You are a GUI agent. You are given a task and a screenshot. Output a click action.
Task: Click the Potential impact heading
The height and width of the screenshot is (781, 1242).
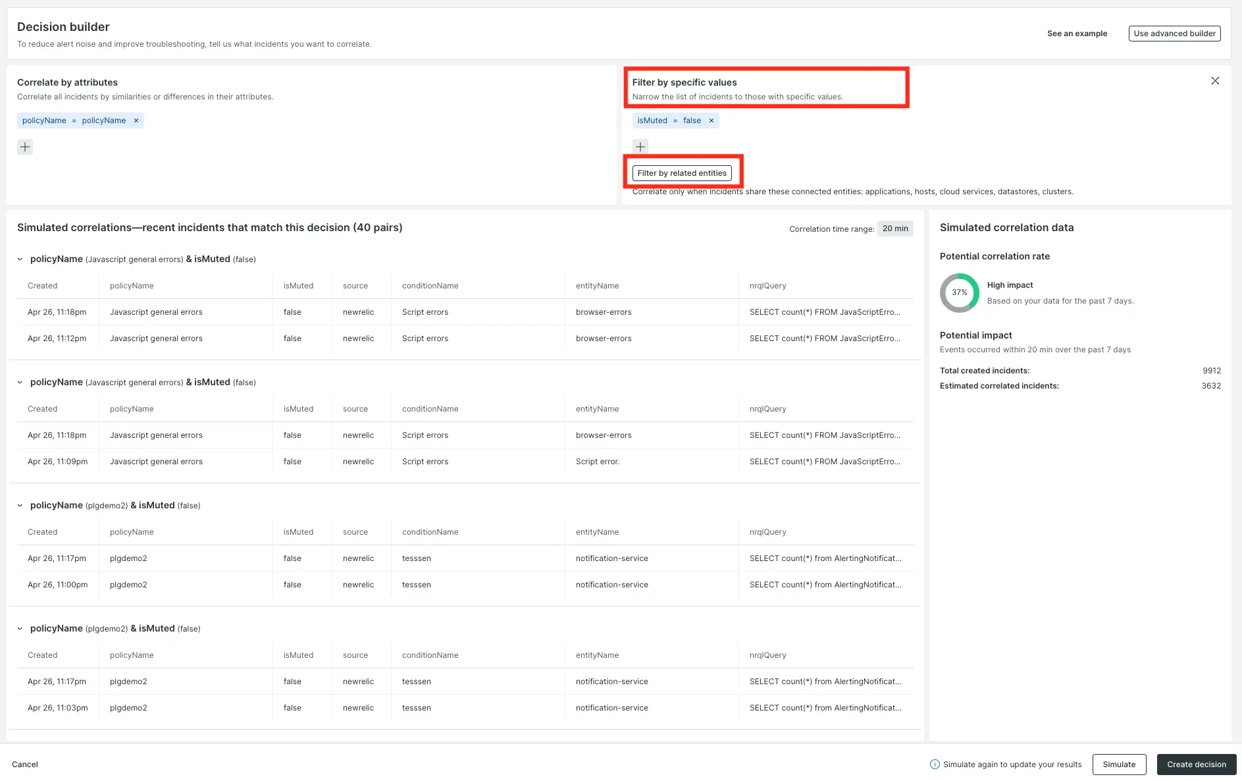point(975,335)
